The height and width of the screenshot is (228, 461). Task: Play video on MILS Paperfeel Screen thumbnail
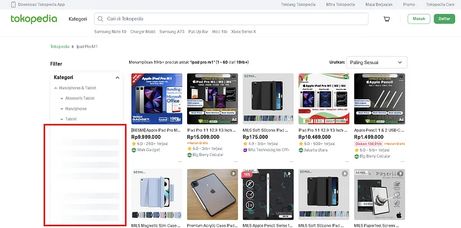pyautogui.click(x=400, y=173)
